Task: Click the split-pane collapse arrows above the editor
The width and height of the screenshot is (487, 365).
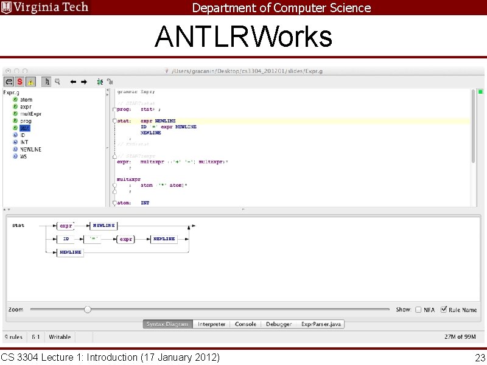Action: click(108, 92)
